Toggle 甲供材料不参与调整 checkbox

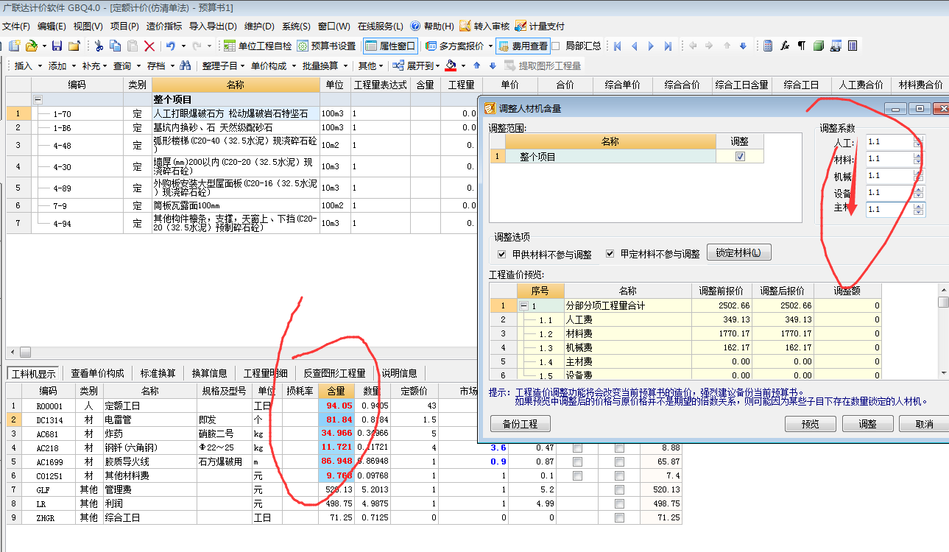coord(502,254)
